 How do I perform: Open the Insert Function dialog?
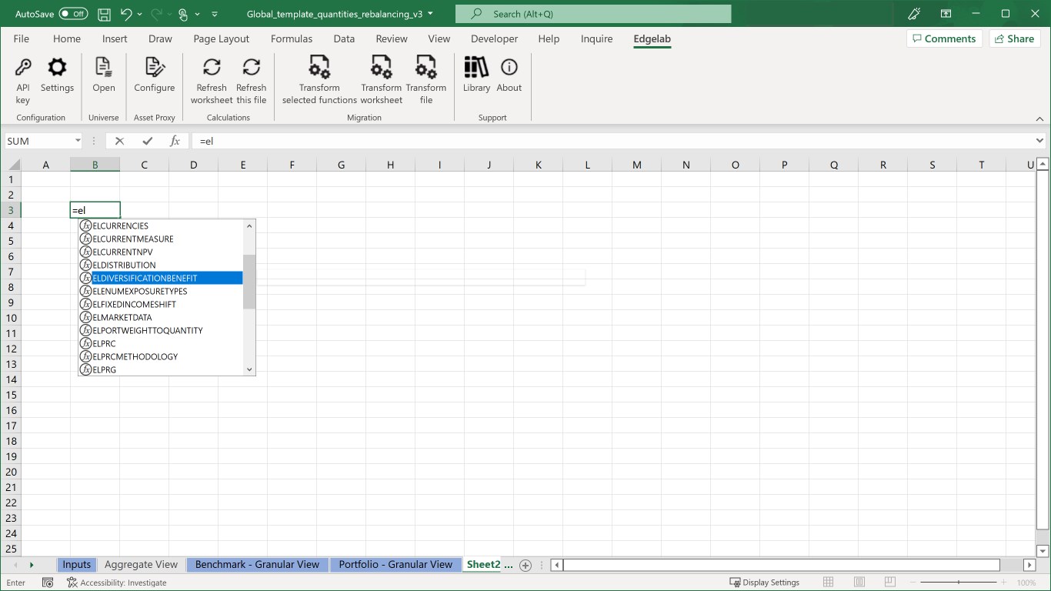(175, 141)
